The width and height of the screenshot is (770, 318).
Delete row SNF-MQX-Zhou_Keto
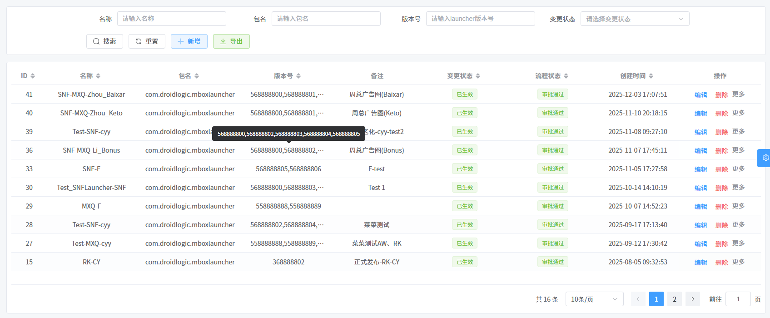click(x=722, y=114)
